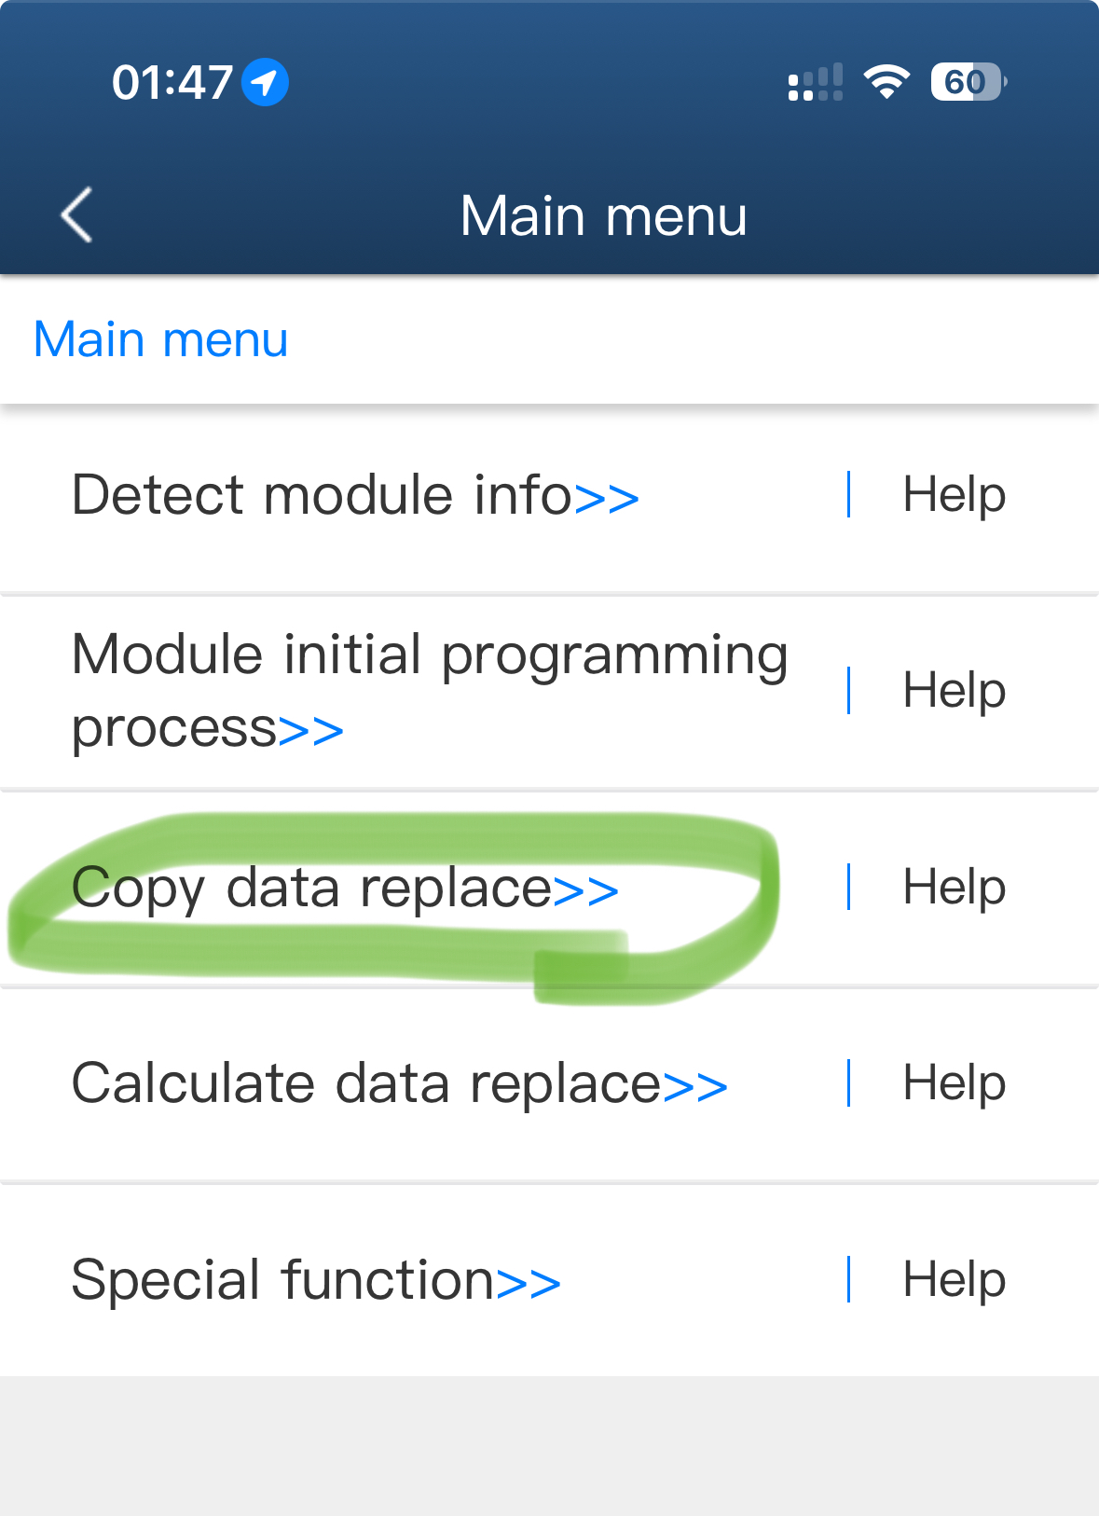Tap double chevron after Special function
The width and height of the screenshot is (1099, 1516).
tap(529, 1283)
